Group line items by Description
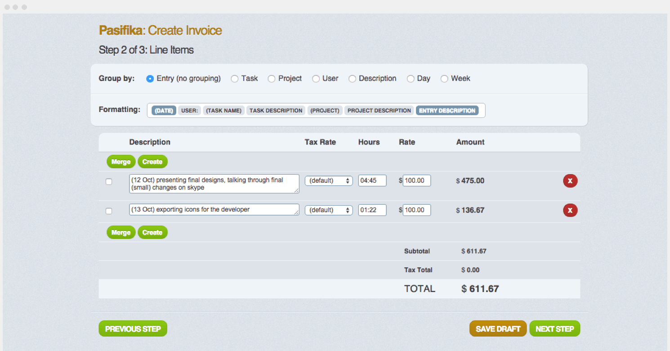The height and width of the screenshot is (351, 670). pyautogui.click(x=353, y=79)
